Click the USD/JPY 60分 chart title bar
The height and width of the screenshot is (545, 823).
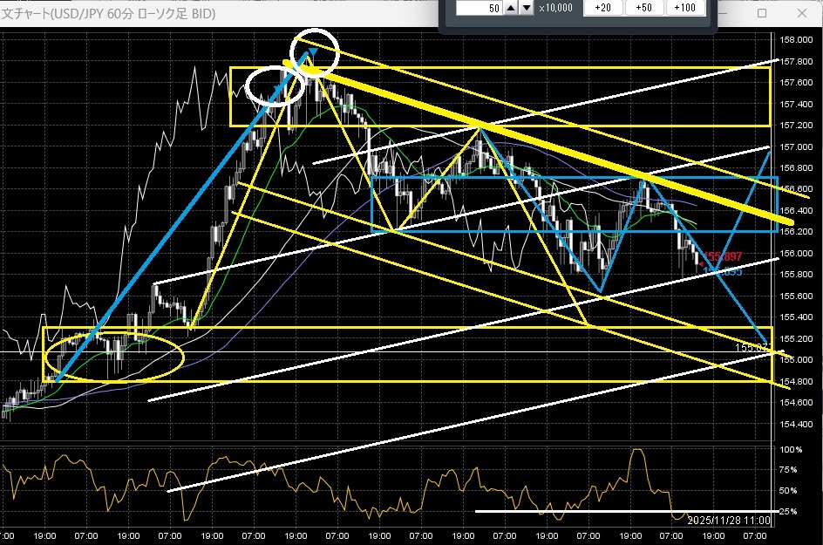(174, 14)
